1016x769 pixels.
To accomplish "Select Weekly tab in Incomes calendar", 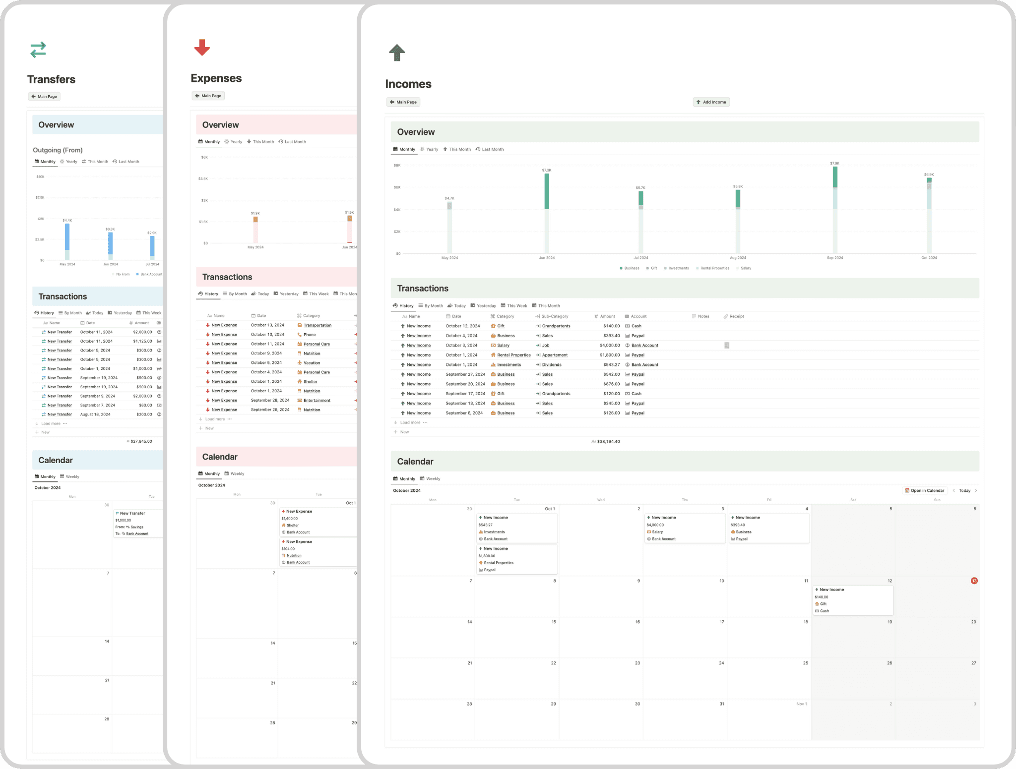I will click(x=430, y=479).
